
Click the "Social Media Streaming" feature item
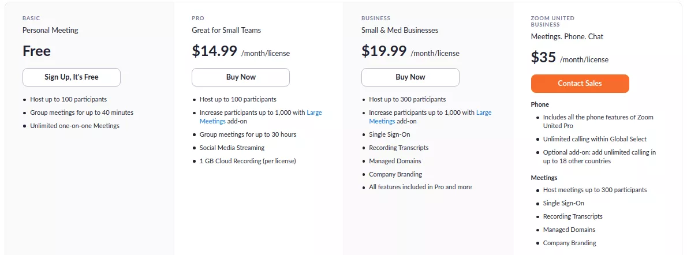click(x=232, y=148)
